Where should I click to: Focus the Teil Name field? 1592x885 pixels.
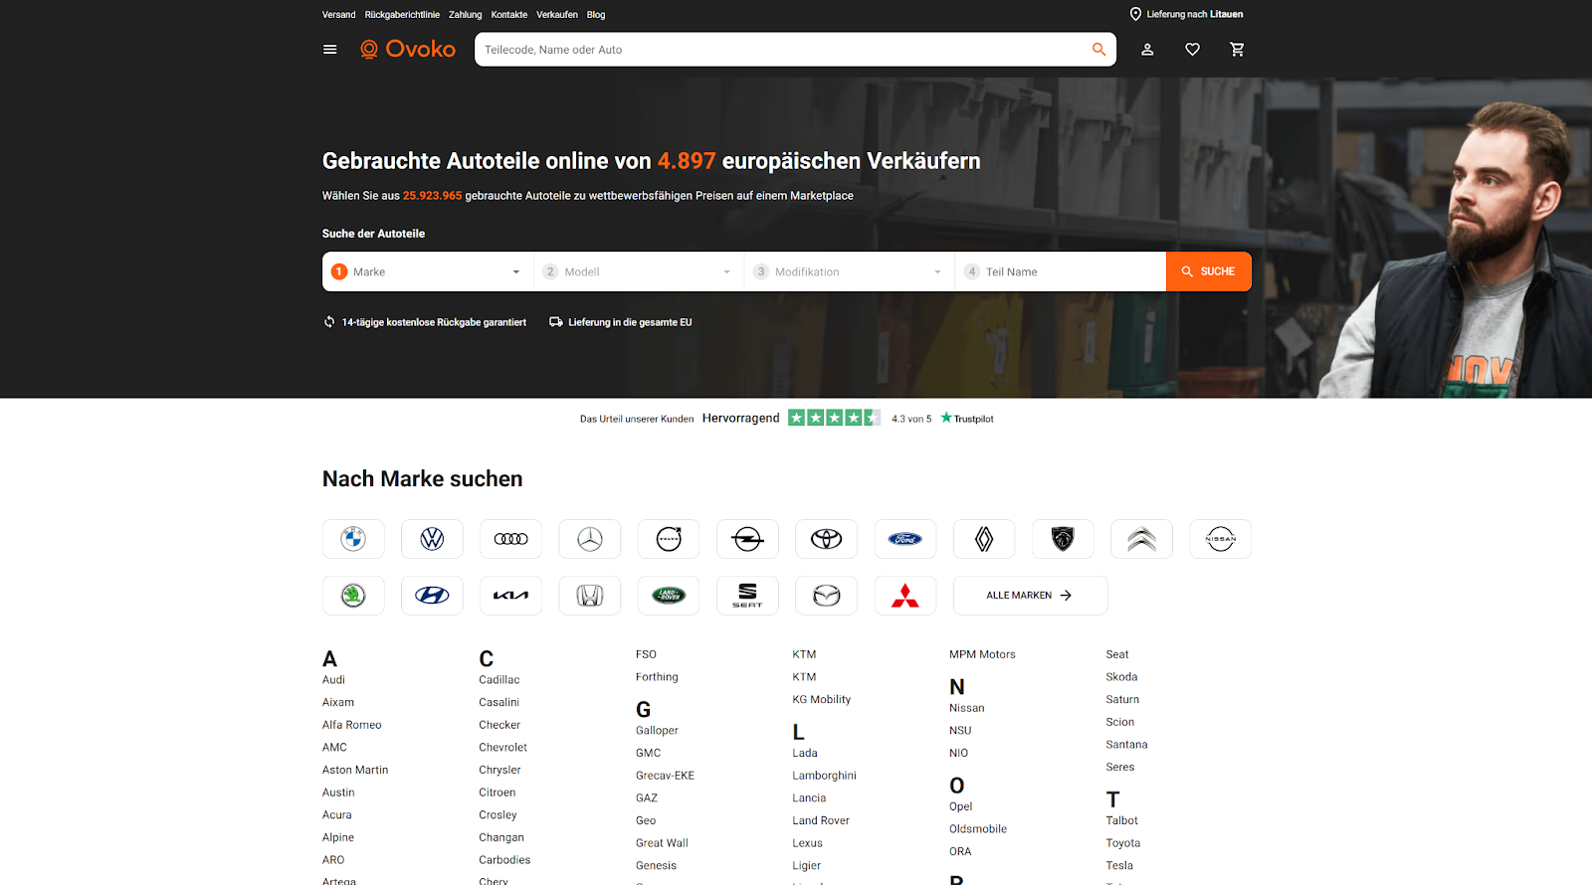tap(1061, 271)
